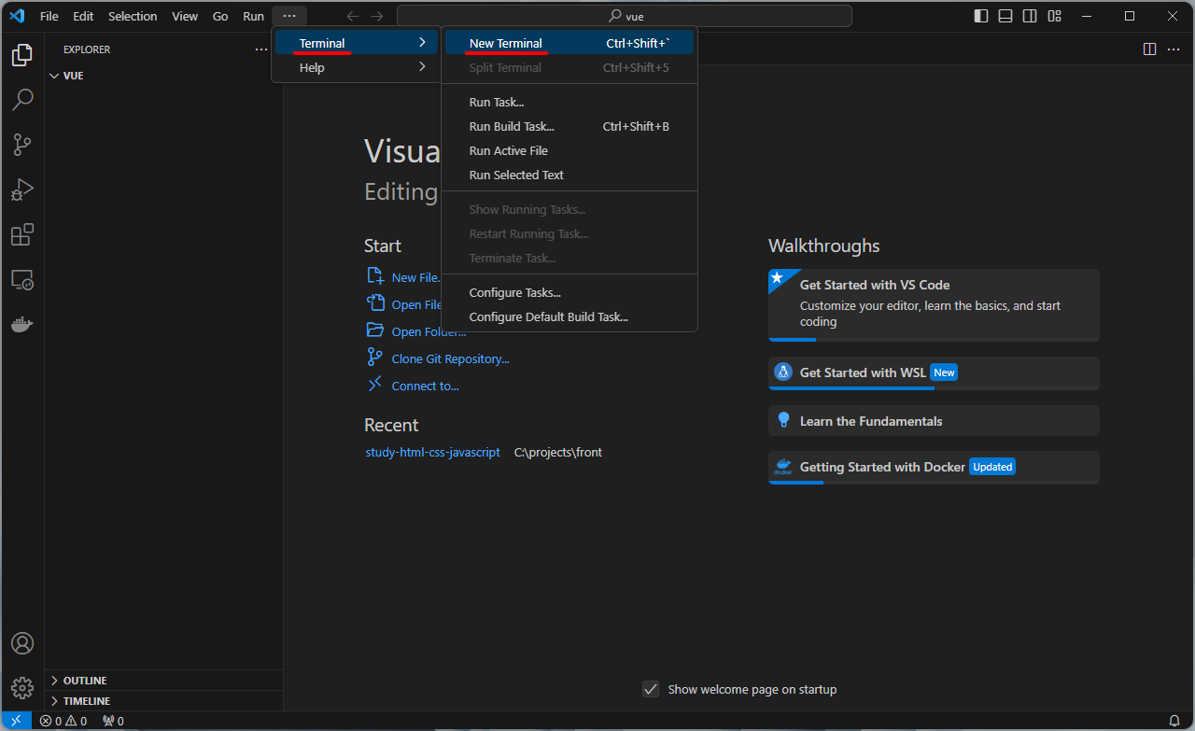The height and width of the screenshot is (731, 1195).
Task: Open the Remote Explorer icon
Action: point(22,279)
